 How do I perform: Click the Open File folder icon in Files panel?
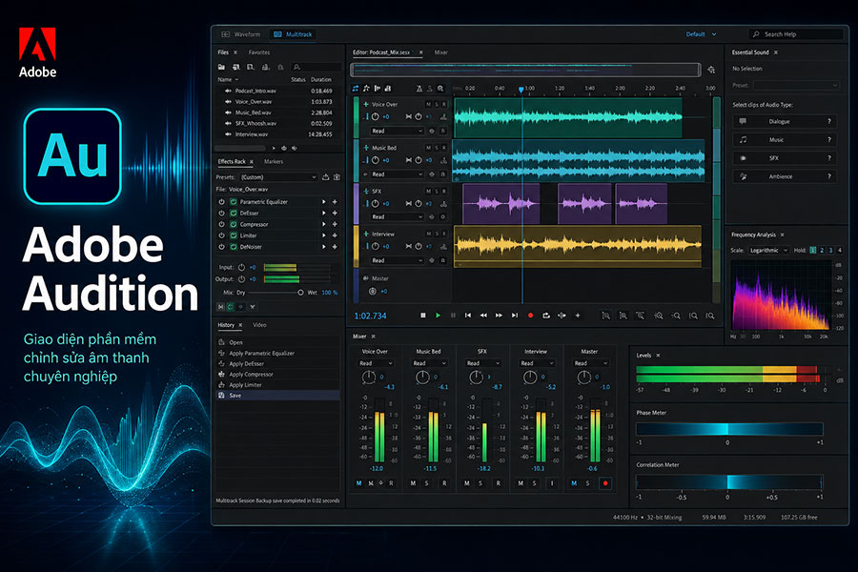pyautogui.click(x=221, y=67)
